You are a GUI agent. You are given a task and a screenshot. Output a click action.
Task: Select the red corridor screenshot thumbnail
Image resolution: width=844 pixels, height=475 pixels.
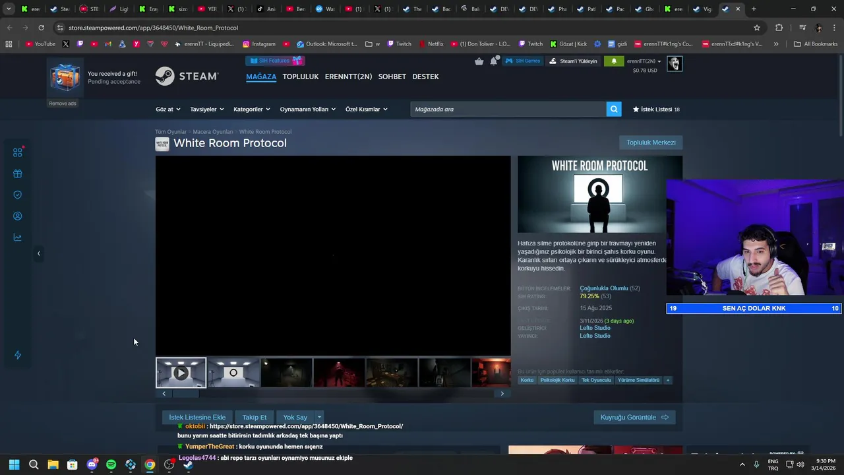(x=339, y=373)
